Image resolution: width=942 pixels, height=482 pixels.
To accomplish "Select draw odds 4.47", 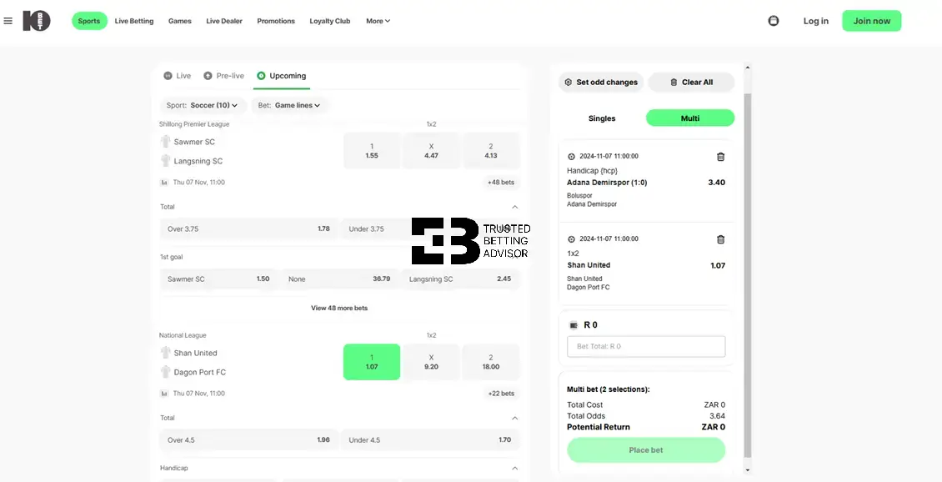I will pyautogui.click(x=431, y=150).
